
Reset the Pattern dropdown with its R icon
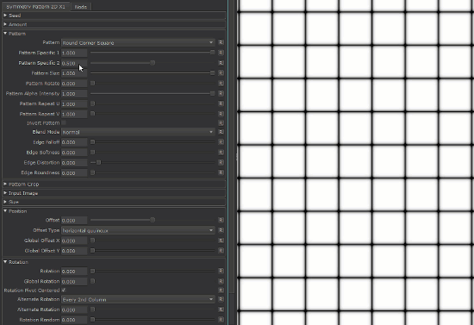[221, 42]
